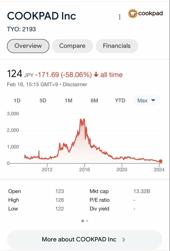
Task: Click the chevron beside More about COOKPAD
Action: tap(124, 240)
